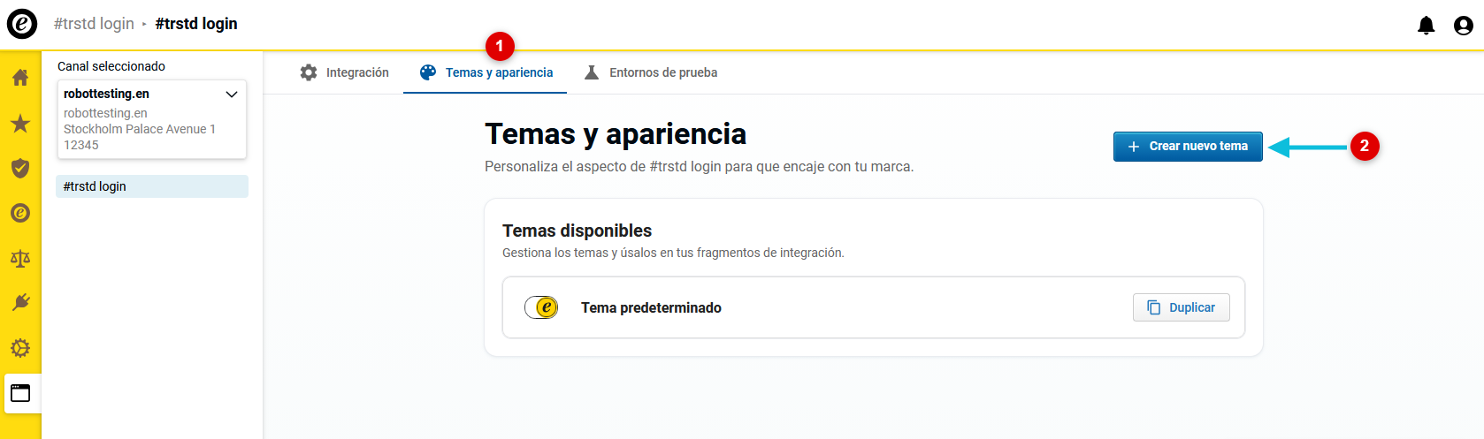Click Canal seleccionado label
The image size is (1484, 439).
point(111,66)
